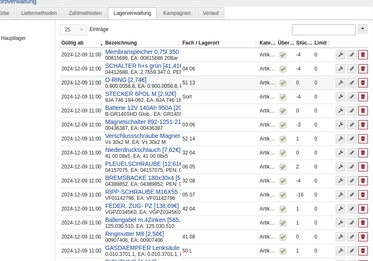This screenshot has width=373, height=261.
Task: Switch to the Kampagnen tab
Action: [x=177, y=13]
